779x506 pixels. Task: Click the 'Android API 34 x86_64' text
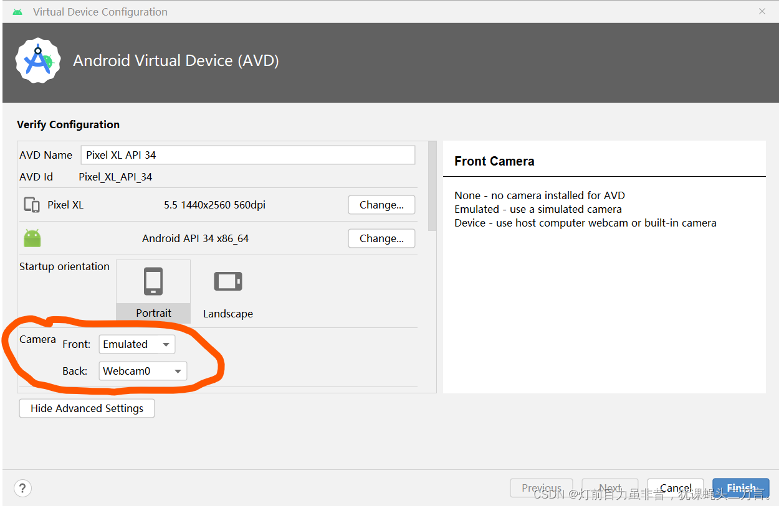click(195, 238)
